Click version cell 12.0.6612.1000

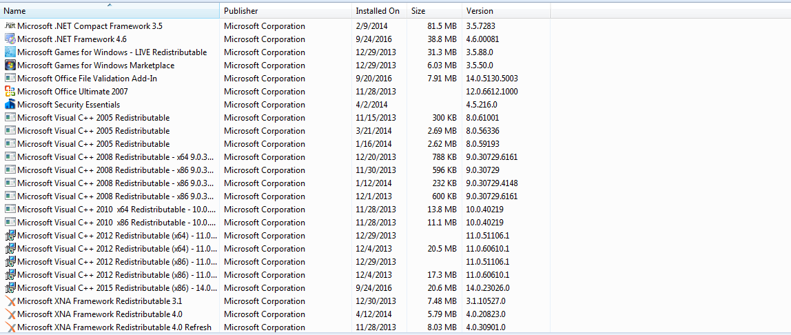pos(492,91)
